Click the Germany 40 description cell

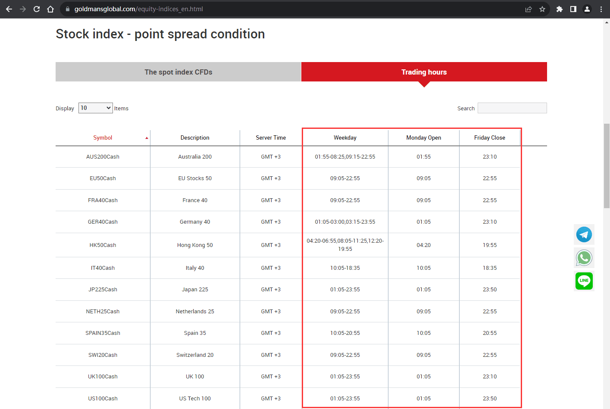tap(195, 222)
